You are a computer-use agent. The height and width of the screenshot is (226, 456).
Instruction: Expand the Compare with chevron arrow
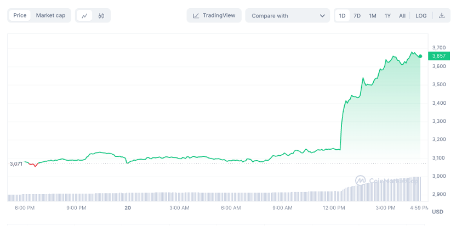322,16
